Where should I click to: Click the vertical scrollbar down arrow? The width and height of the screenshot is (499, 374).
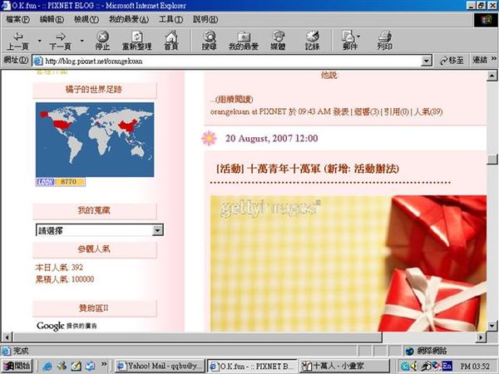[x=492, y=326]
